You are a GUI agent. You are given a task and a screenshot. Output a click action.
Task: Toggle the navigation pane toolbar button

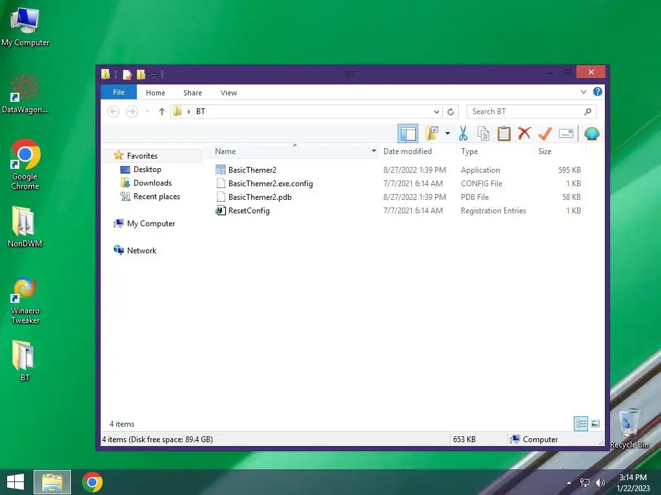[x=408, y=133]
